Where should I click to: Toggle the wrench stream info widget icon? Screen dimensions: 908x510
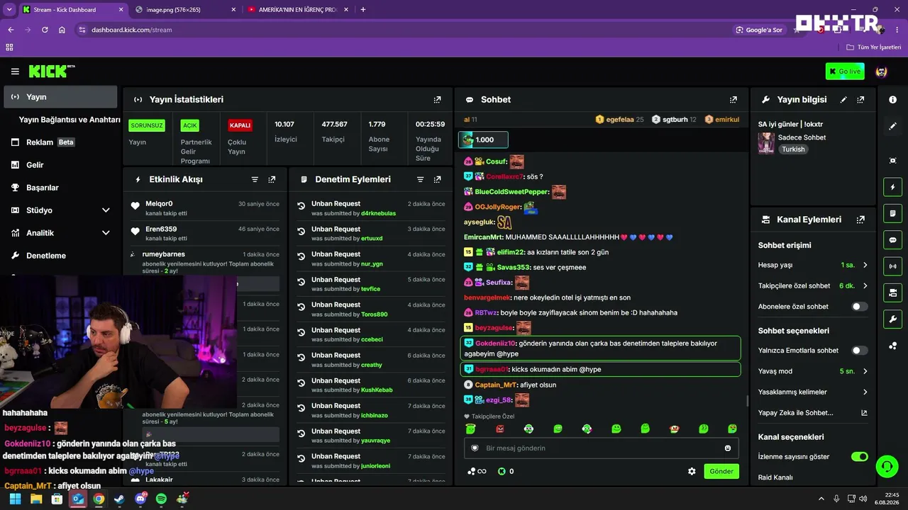click(x=892, y=319)
